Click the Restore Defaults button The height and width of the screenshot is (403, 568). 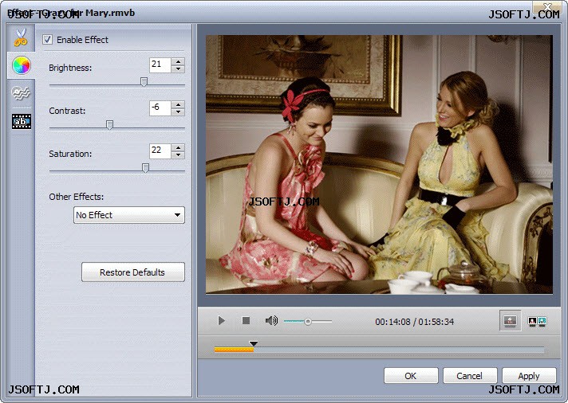pos(133,272)
